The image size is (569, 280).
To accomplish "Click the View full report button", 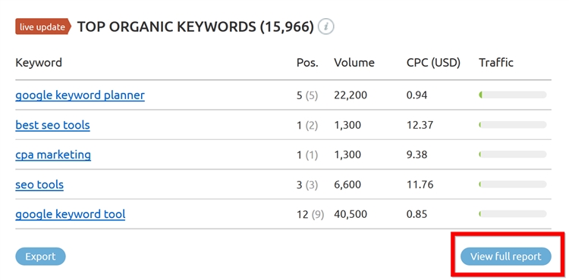I will [506, 257].
